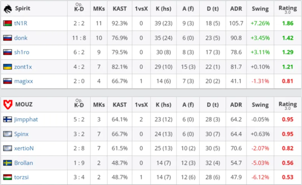
Task: Click the Swing column header in MOUZ table
Action: pos(260,105)
